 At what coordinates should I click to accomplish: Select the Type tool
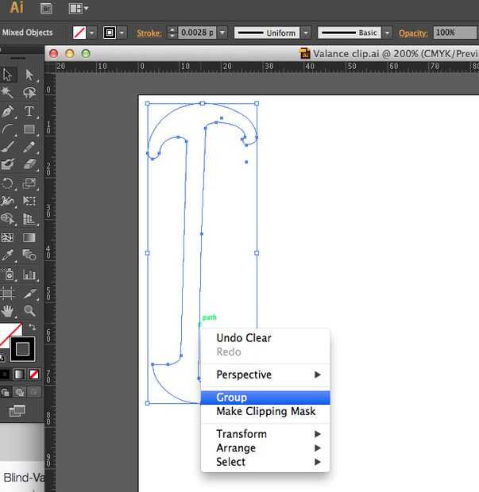(x=29, y=111)
